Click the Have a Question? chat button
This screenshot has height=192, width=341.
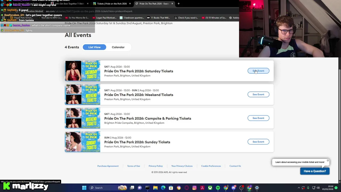315,171
